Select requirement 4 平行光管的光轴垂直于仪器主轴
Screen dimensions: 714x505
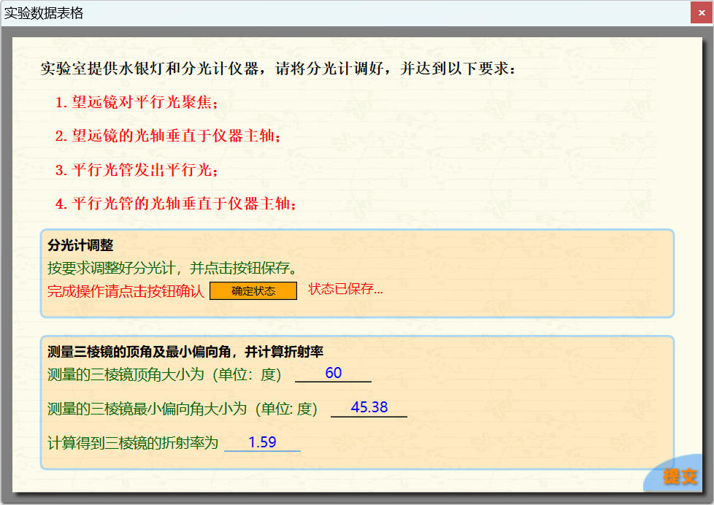point(176,204)
